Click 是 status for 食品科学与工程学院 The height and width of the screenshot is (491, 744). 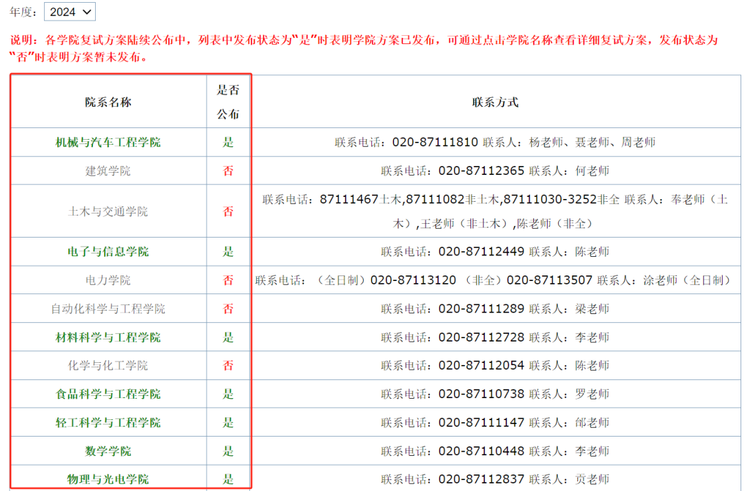(x=228, y=394)
